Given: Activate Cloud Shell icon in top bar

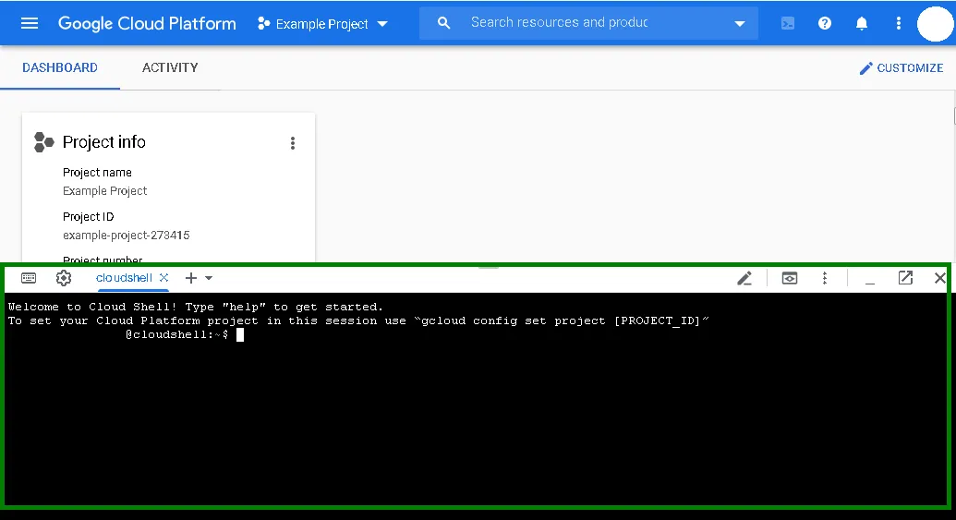Looking at the screenshot, I should 788,23.
